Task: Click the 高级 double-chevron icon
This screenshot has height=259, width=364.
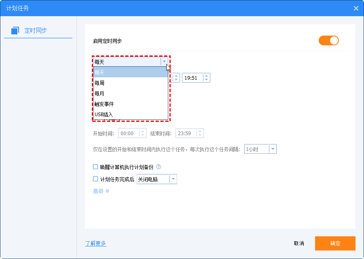Action: pyautogui.click(x=108, y=191)
